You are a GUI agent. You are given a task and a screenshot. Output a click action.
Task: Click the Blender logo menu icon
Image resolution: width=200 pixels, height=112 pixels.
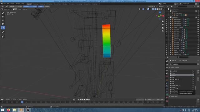click(x=2, y=4)
